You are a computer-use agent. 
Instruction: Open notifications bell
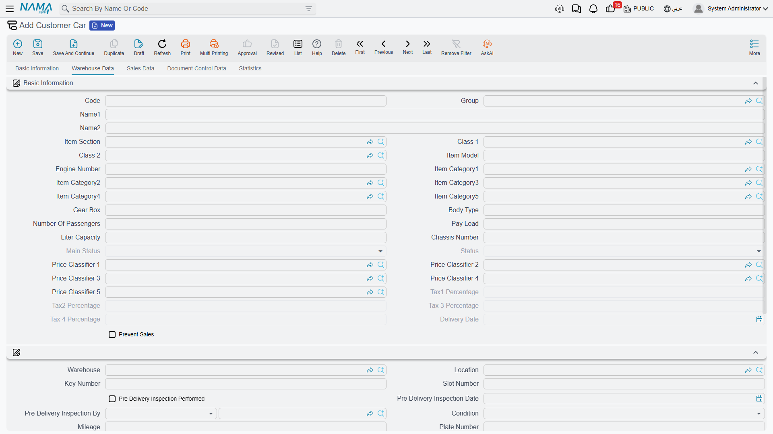point(593,9)
